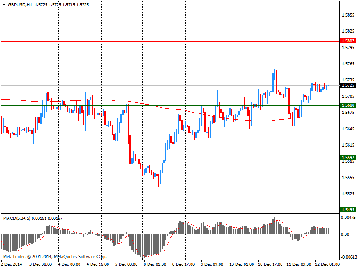Image resolution: width=357 pixels, height=268 pixels.
Task: Click the 1.5525 value on the price scale
Action: tap(348, 194)
